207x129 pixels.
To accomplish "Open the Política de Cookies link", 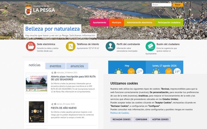I will click(120, 113).
